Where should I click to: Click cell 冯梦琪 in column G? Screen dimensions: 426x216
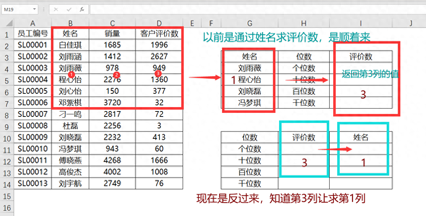(250, 102)
